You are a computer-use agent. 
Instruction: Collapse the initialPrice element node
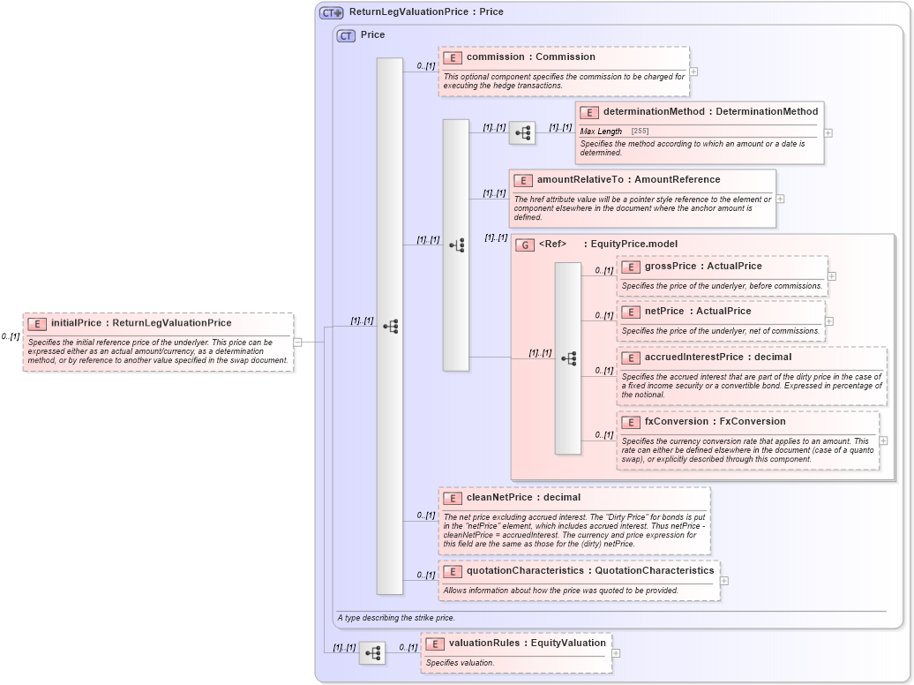click(x=297, y=342)
